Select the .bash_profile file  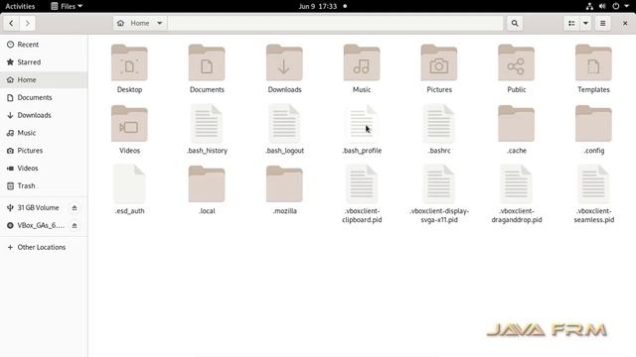[362, 124]
